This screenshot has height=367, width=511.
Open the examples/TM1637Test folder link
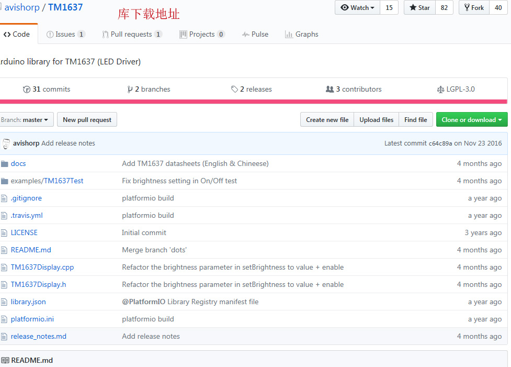(x=47, y=181)
